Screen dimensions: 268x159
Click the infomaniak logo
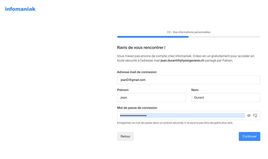pos(20,9)
